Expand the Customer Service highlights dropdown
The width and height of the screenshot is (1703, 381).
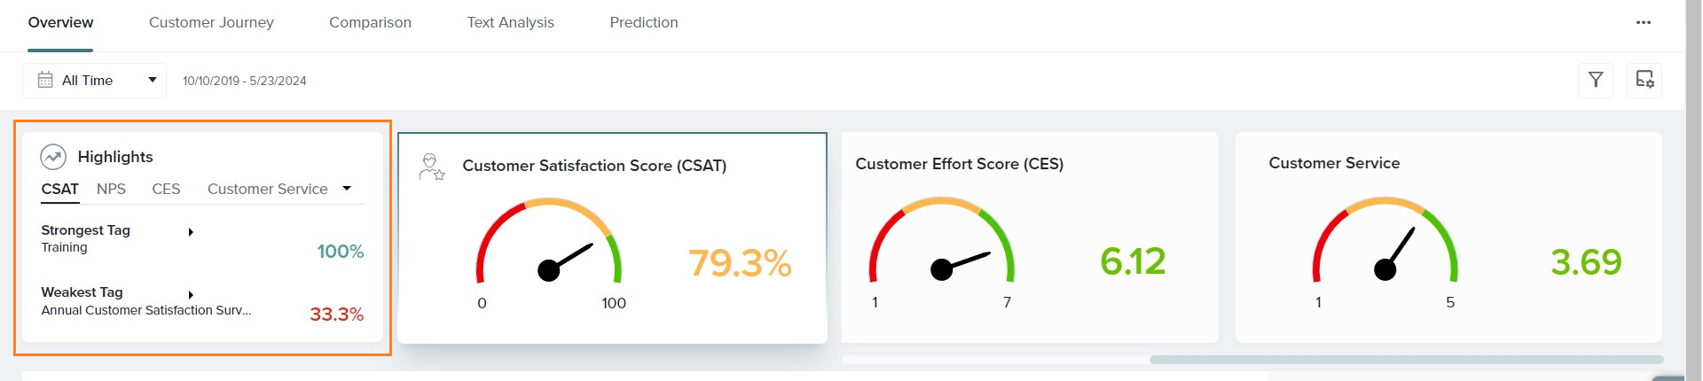[347, 189]
